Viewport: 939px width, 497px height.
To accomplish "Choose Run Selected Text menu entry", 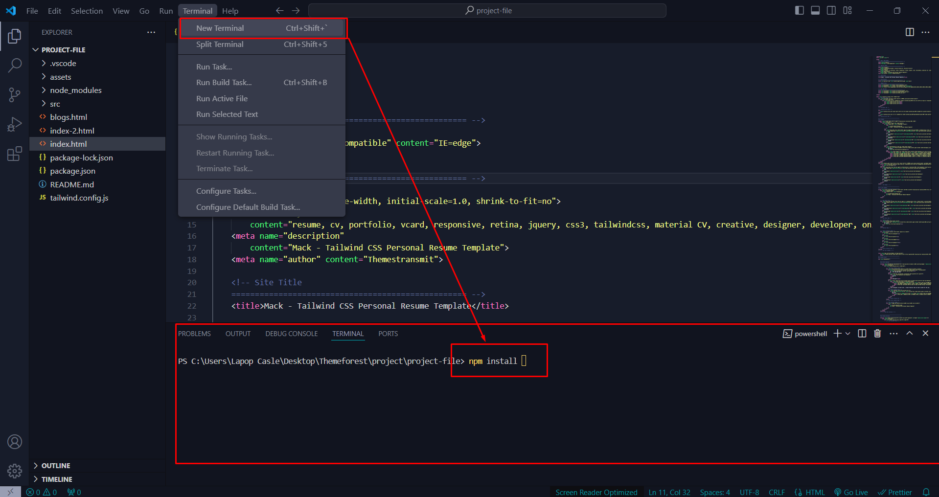I will [262, 114].
